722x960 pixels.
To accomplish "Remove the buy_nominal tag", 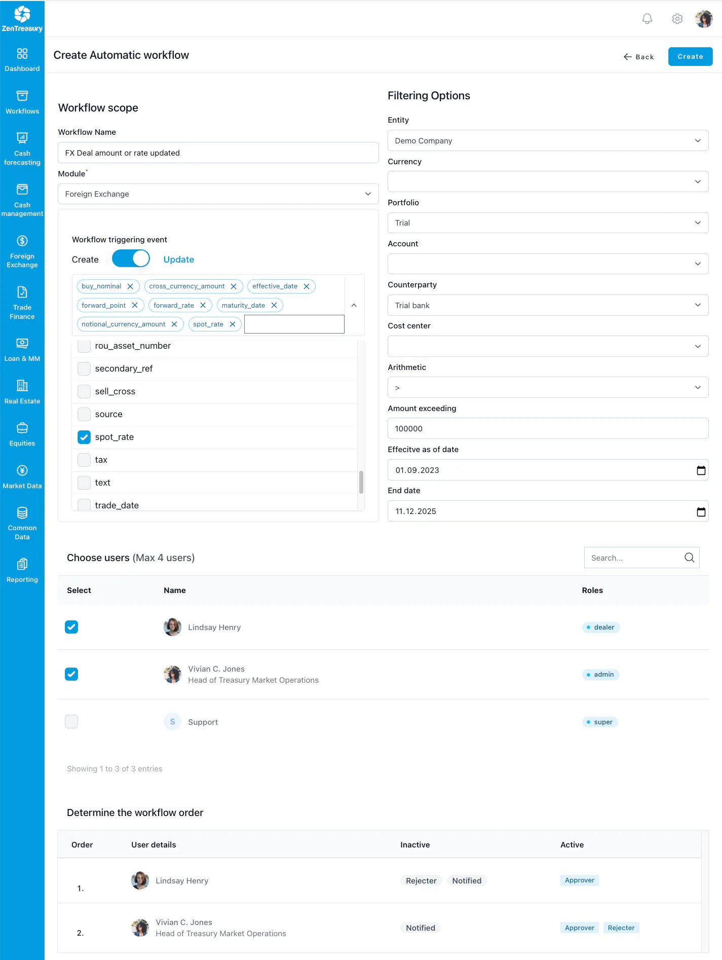I will pyautogui.click(x=130, y=286).
